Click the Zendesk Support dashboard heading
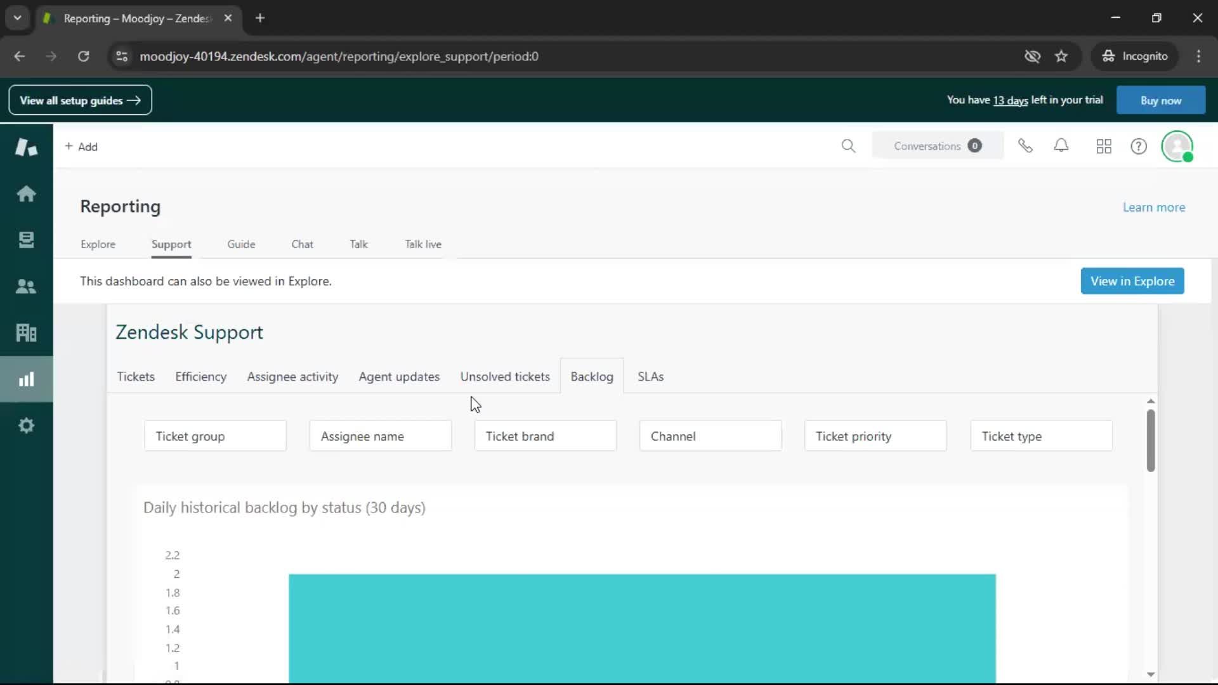This screenshot has height=685, width=1218. pos(189,332)
